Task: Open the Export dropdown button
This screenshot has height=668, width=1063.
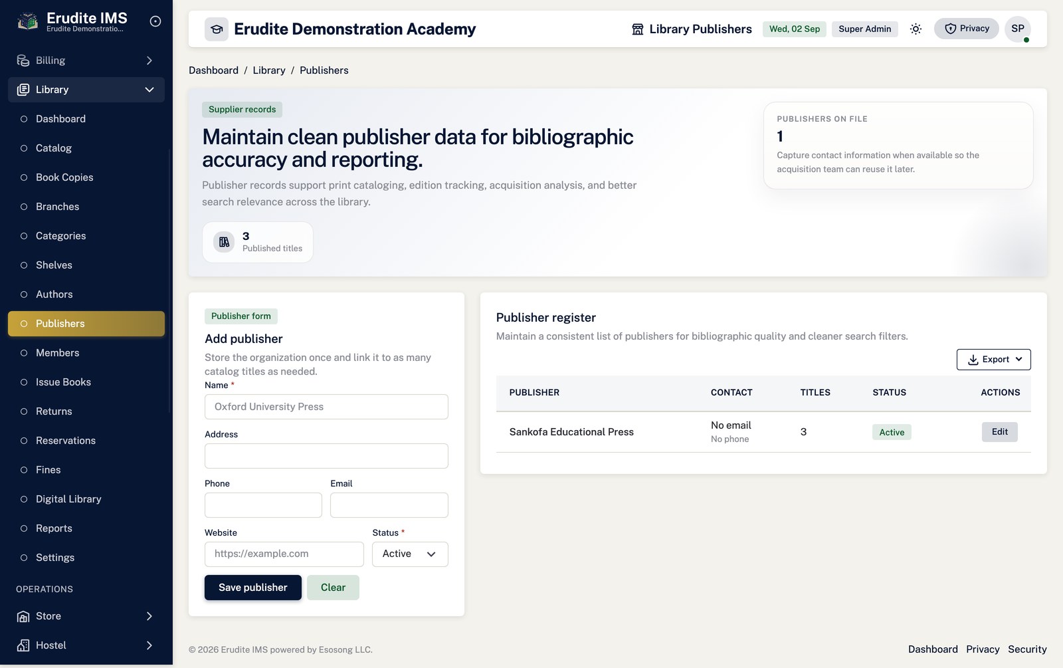Action: coord(994,360)
